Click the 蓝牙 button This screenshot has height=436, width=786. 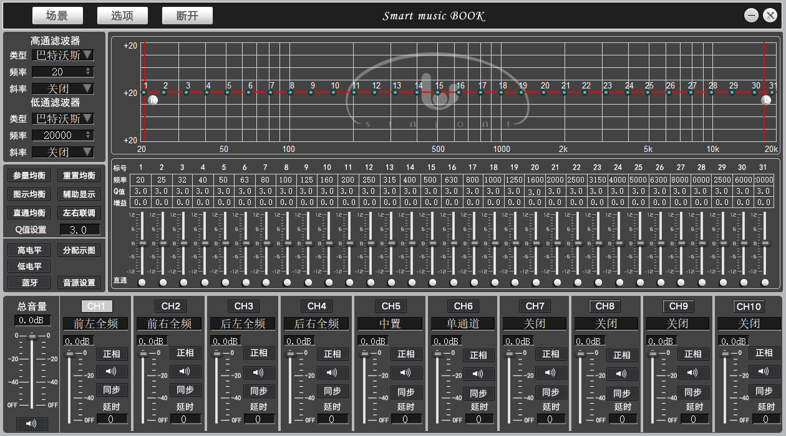[x=29, y=283]
